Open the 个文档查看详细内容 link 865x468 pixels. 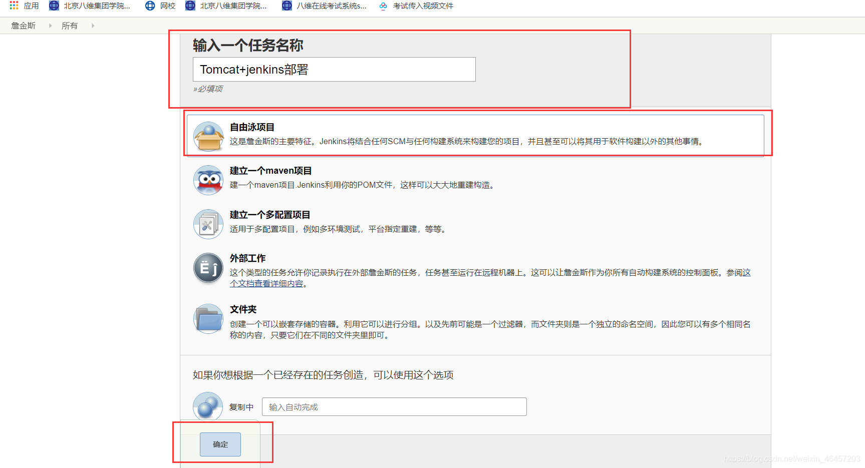pyautogui.click(x=266, y=283)
